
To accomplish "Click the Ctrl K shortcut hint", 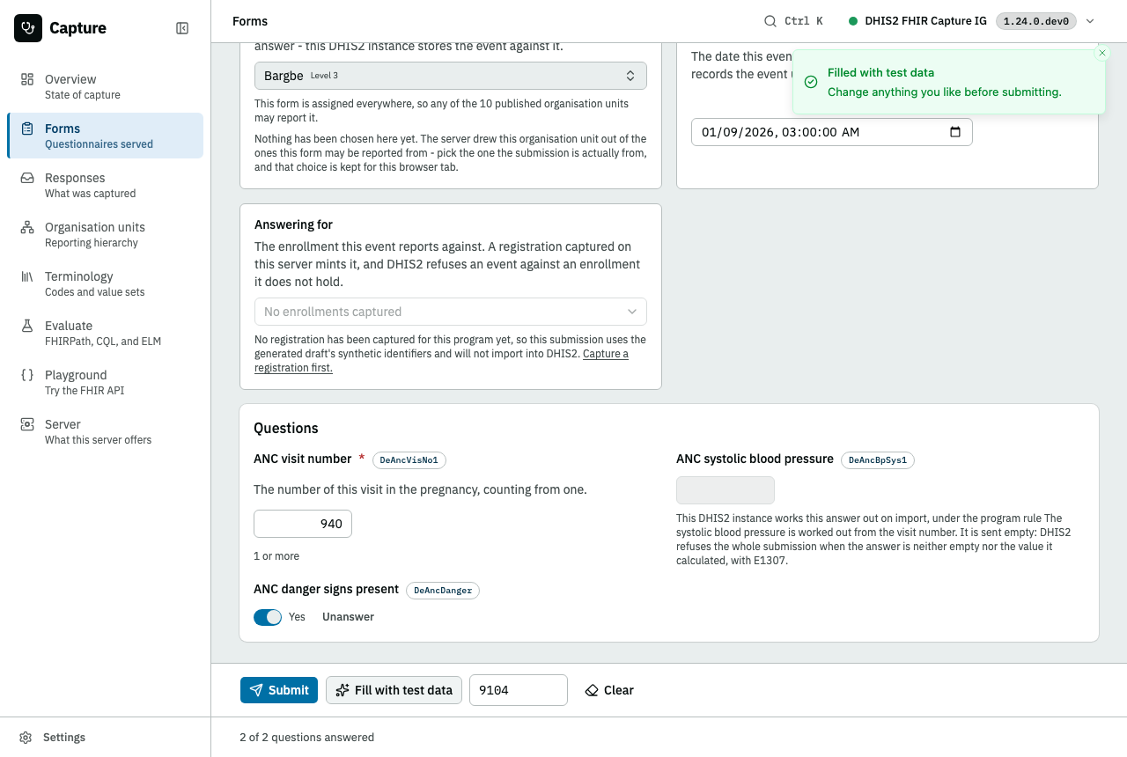I will (804, 21).
